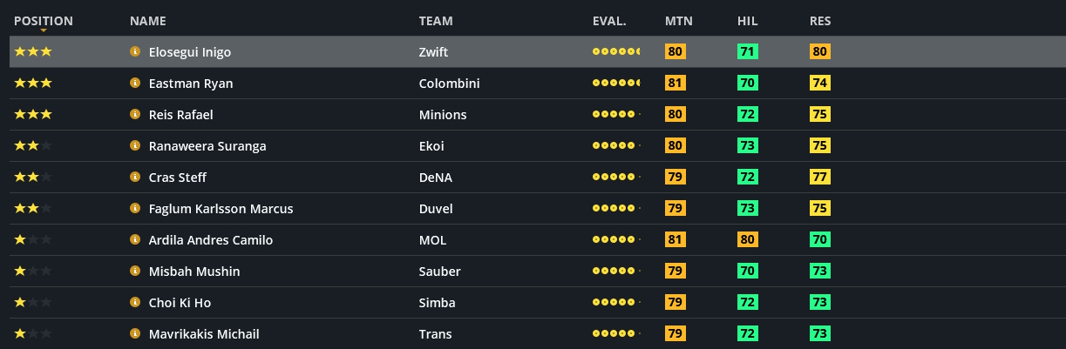This screenshot has height=349, width=1066.
Task: Open rider Mavrikakis Michail's name link
Action: pos(204,334)
